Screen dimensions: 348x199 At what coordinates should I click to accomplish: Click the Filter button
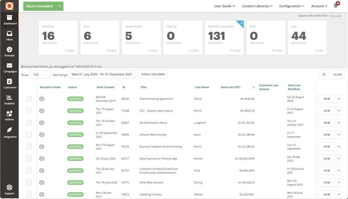pos(337,75)
